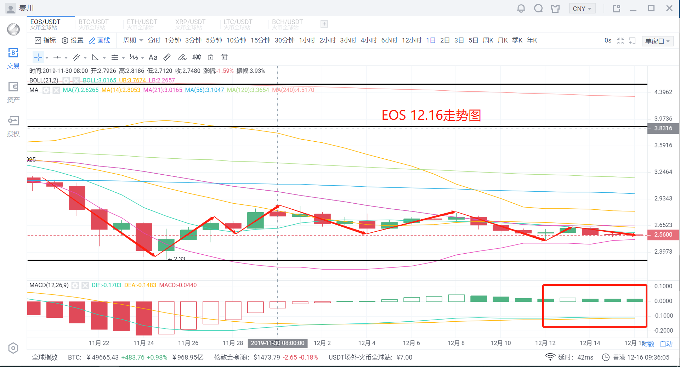The height and width of the screenshot is (367, 680).
Task: Switch to the ETH/USDT tab
Action: [142, 24]
